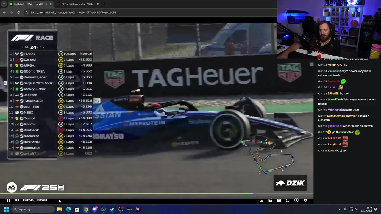
Task: Mute audio on MrDzinold tab
Action: pos(46,4)
